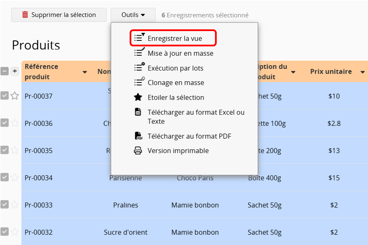Click the Enregistrer la vue list icon
The width and height of the screenshot is (368, 245).
click(139, 38)
